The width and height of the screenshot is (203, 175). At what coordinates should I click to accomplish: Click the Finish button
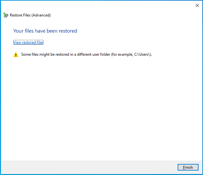[188, 167]
